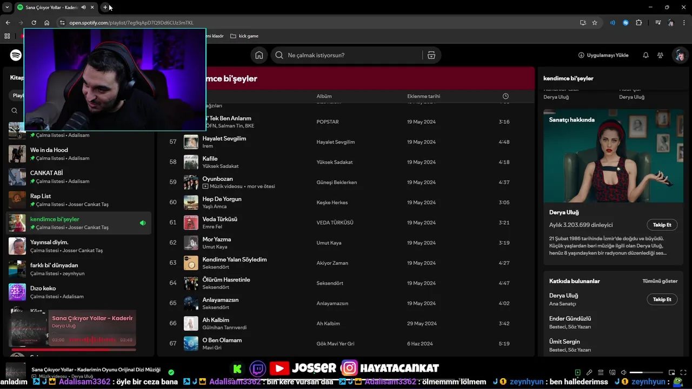Viewport: 692px width, 389px height.
Task: Enter full screen player mode
Action: tap(683, 372)
